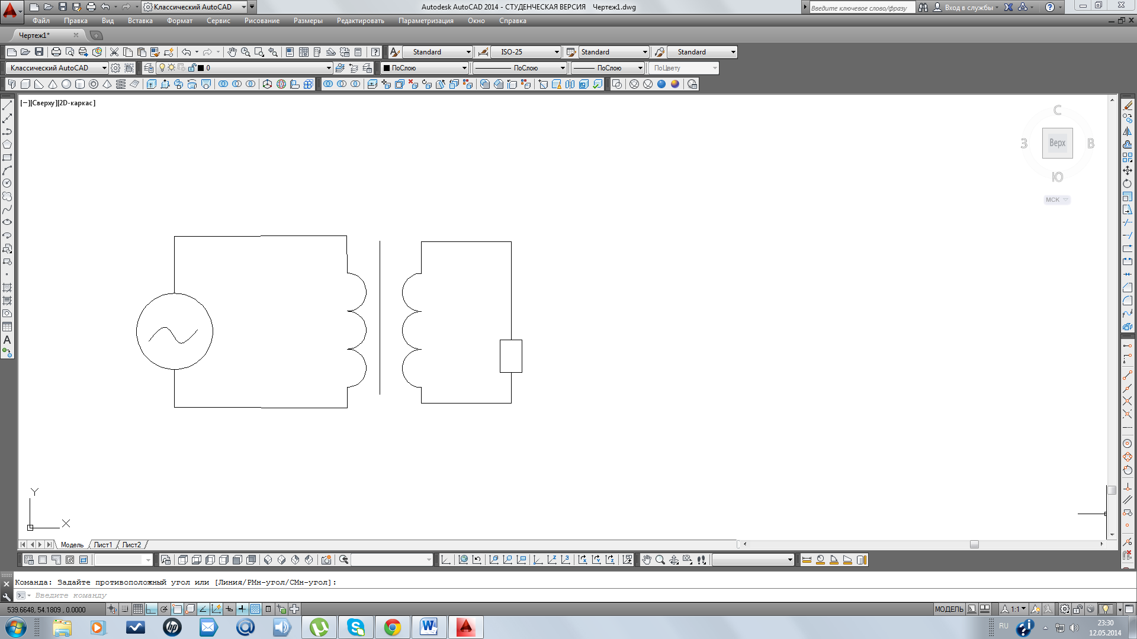Click the Pan hand icon in standard toolbar
This screenshot has height=639, width=1137.
pos(232,52)
